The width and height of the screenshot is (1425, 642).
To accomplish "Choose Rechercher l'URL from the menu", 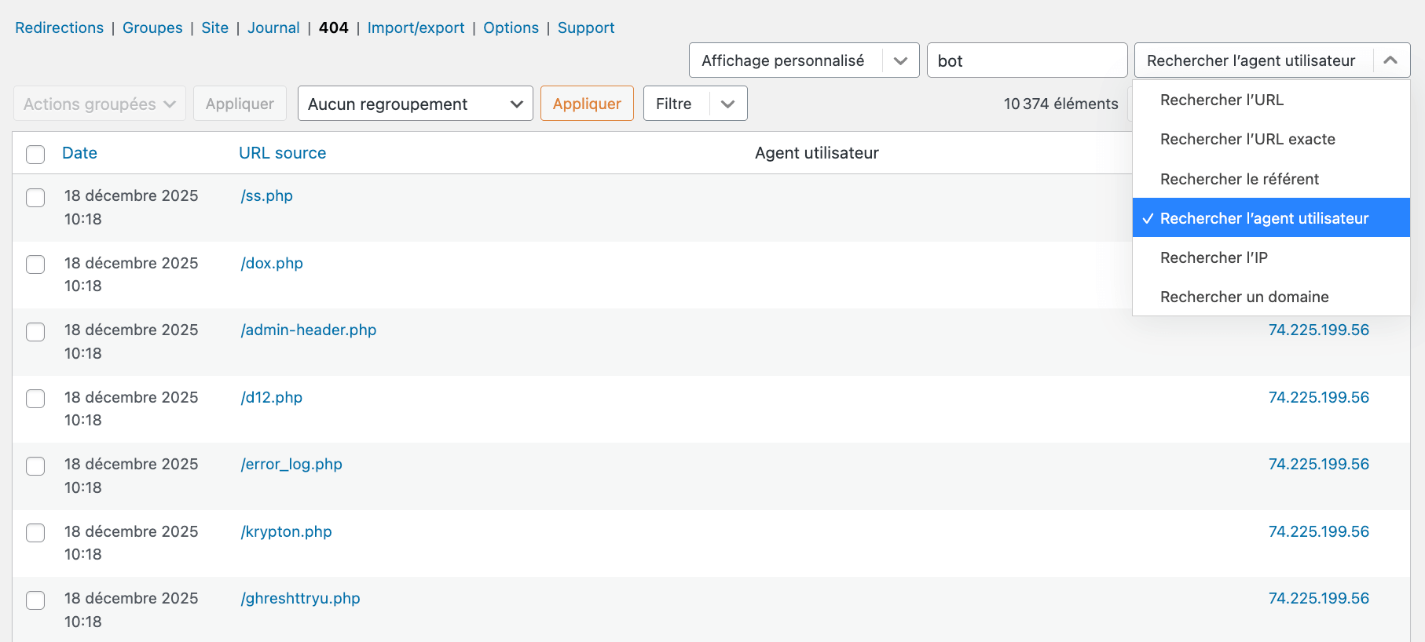I will (1222, 100).
